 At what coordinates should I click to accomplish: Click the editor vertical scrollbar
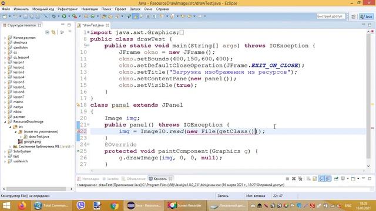pyautogui.click(x=368, y=96)
